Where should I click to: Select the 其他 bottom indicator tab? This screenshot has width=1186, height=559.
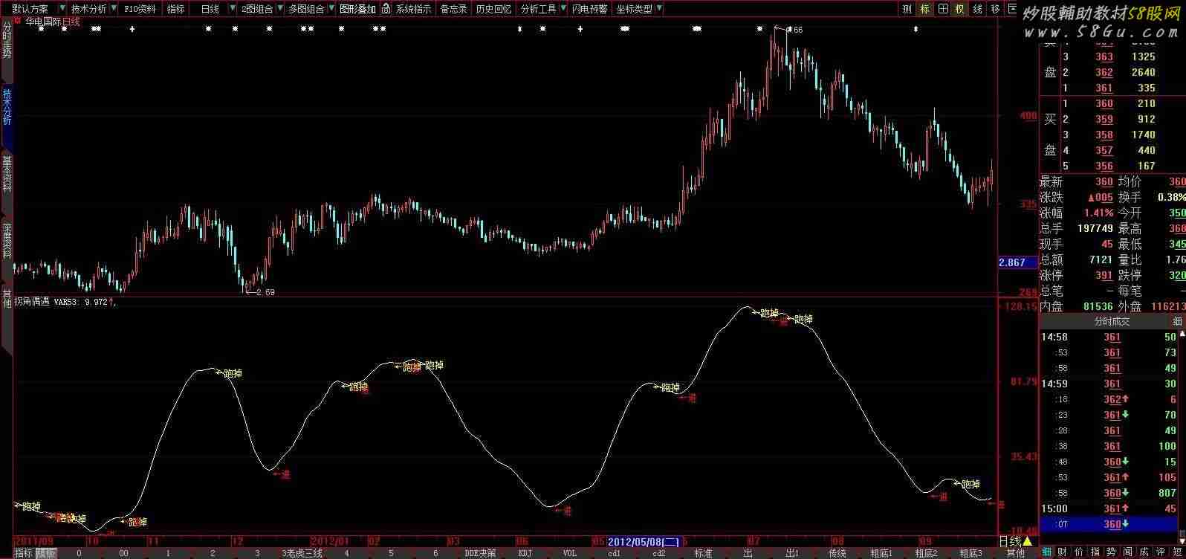pos(1015,553)
